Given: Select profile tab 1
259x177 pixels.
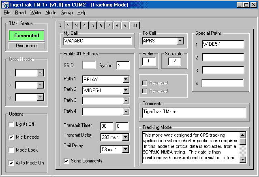Looking at the screenshot, I should click(x=60, y=25).
